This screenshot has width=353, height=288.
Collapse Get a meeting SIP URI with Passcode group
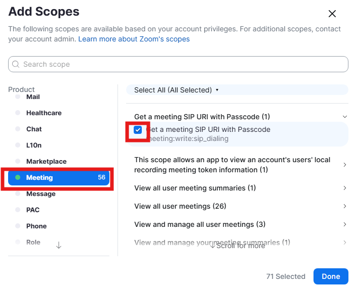(344, 117)
